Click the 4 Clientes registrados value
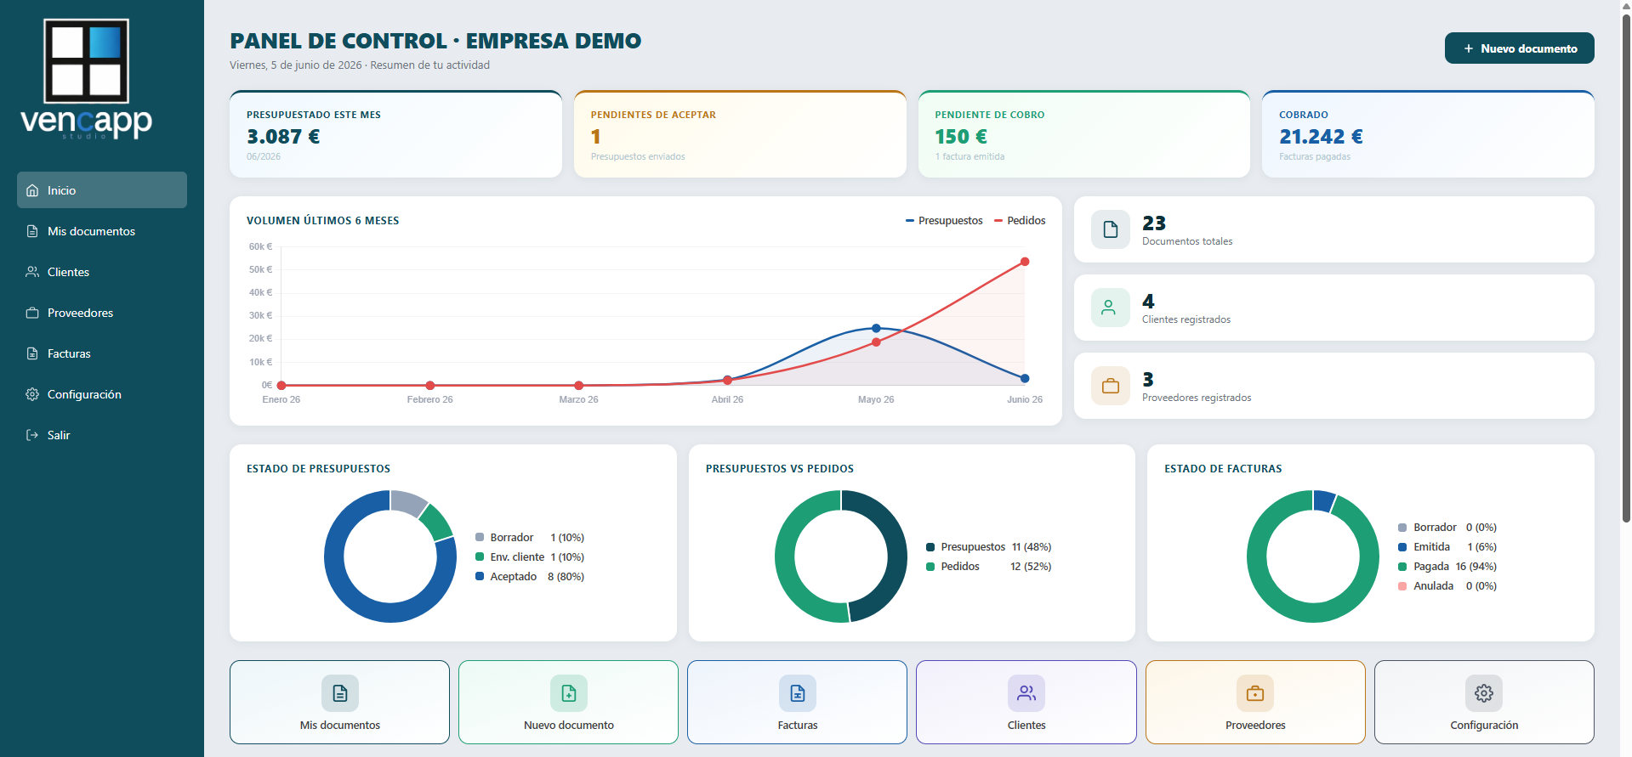Image resolution: width=1632 pixels, height=757 pixels. coord(1148,302)
